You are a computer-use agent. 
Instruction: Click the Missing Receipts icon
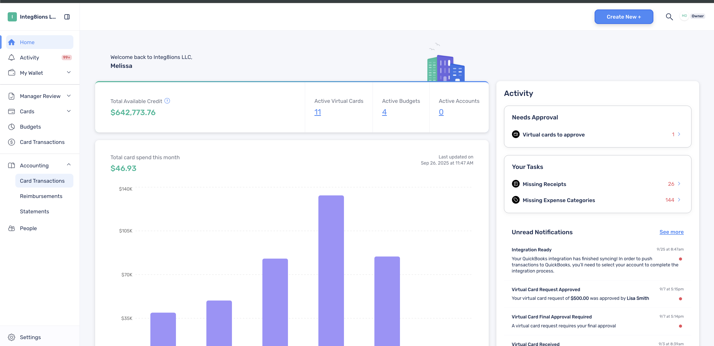[x=516, y=184]
